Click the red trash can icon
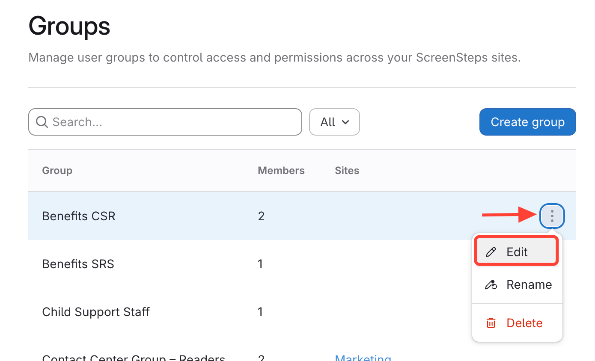This screenshot has height=361, width=595. click(491, 323)
